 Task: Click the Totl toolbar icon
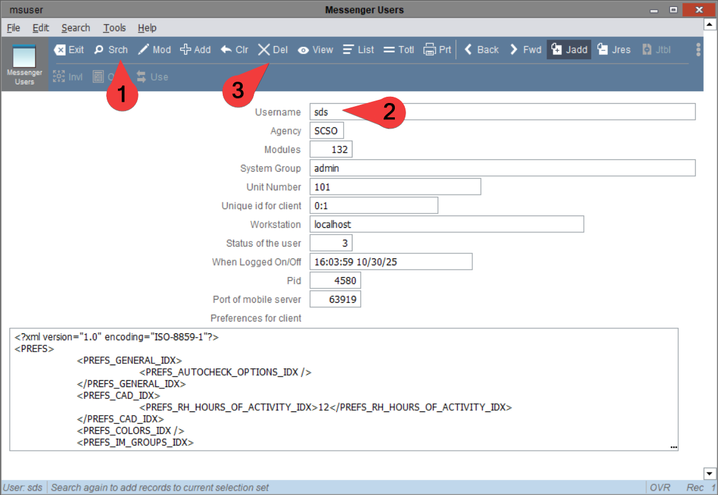pyautogui.click(x=389, y=49)
